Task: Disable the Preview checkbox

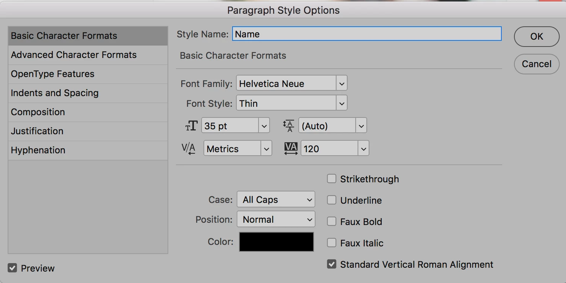Action: (13, 268)
